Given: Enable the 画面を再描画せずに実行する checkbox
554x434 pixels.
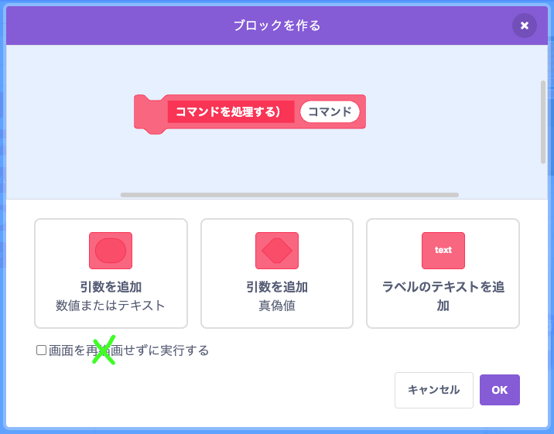Looking at the screenshot, I should [x=42, y=350].
